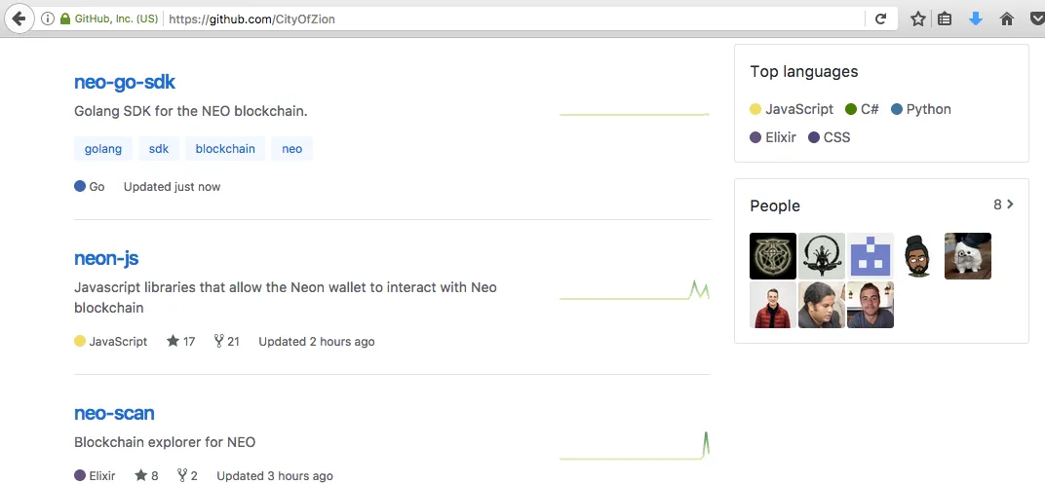This screenshot has width=1045, height=484.
Task: Click 'Blockchain explorer for NEO' description
Action: click(x=165, y=442)
